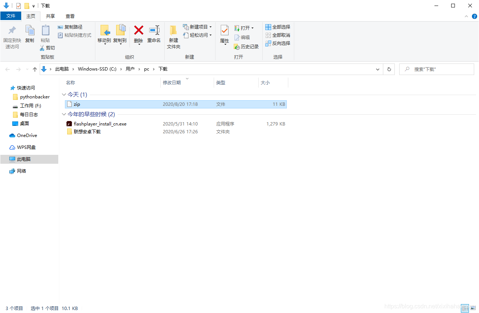Switch to the Home (主页) tab
Viewport: 479px width, 313px height.
pyautogui.click(x=31, y=16)
